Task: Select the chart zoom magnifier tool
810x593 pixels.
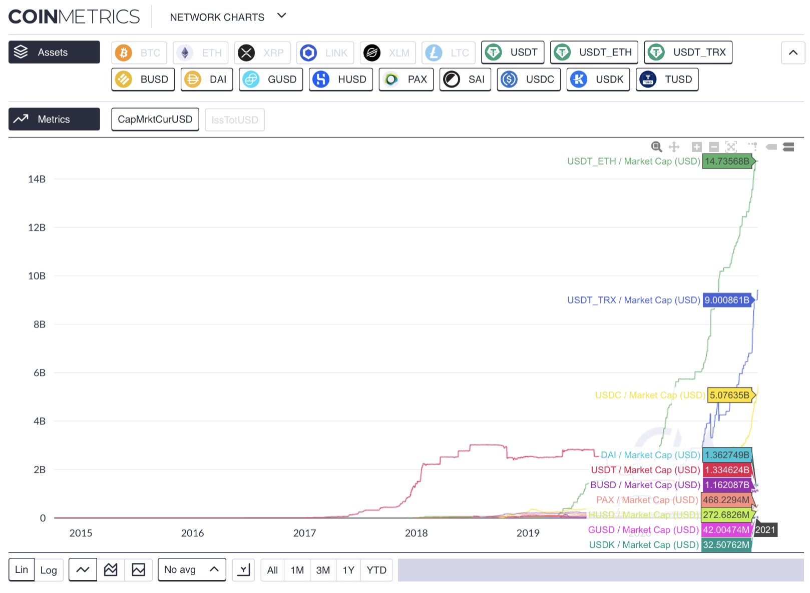Action: point(656,146)
